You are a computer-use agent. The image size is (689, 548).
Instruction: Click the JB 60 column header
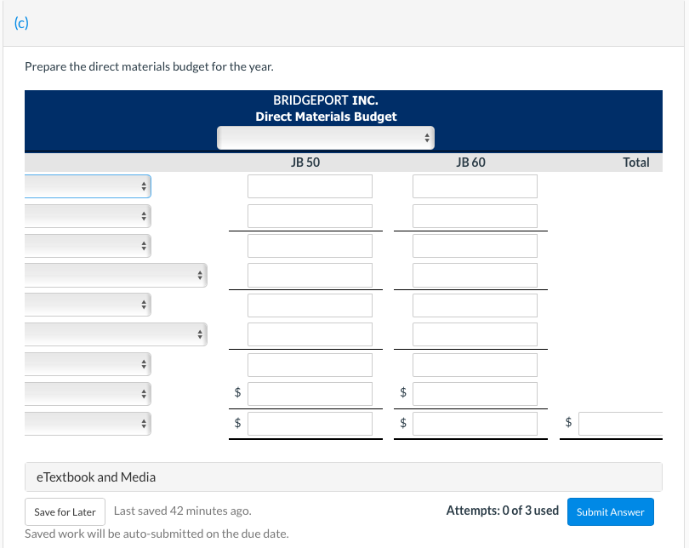click(x=470, y=163)
